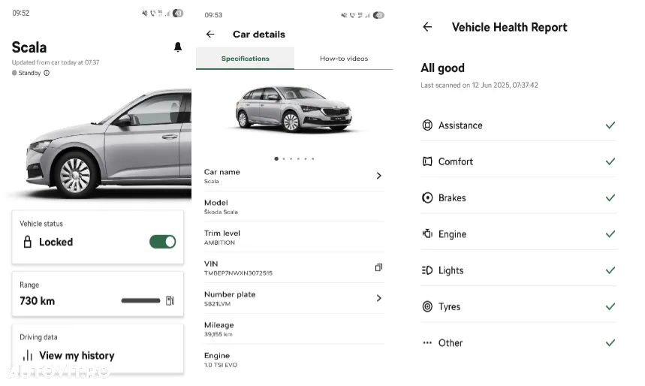645x386 pixels.
Task: Tap the first carousel page dot
Action: [276, 158]
